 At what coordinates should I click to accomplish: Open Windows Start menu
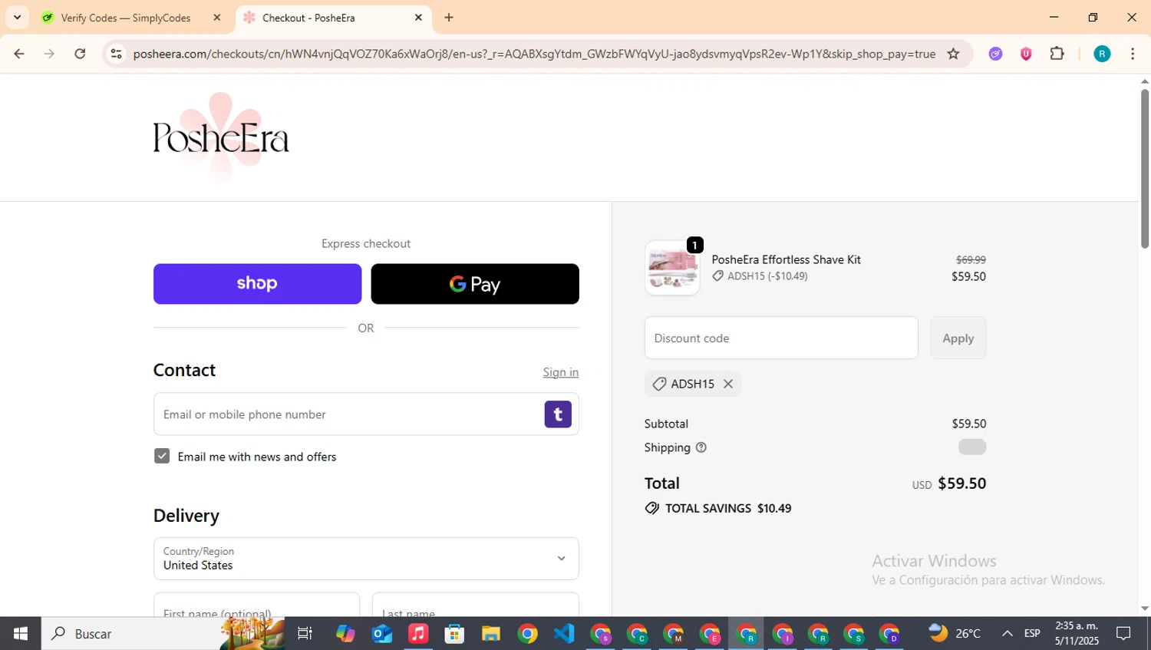click(x=21, y=634)
